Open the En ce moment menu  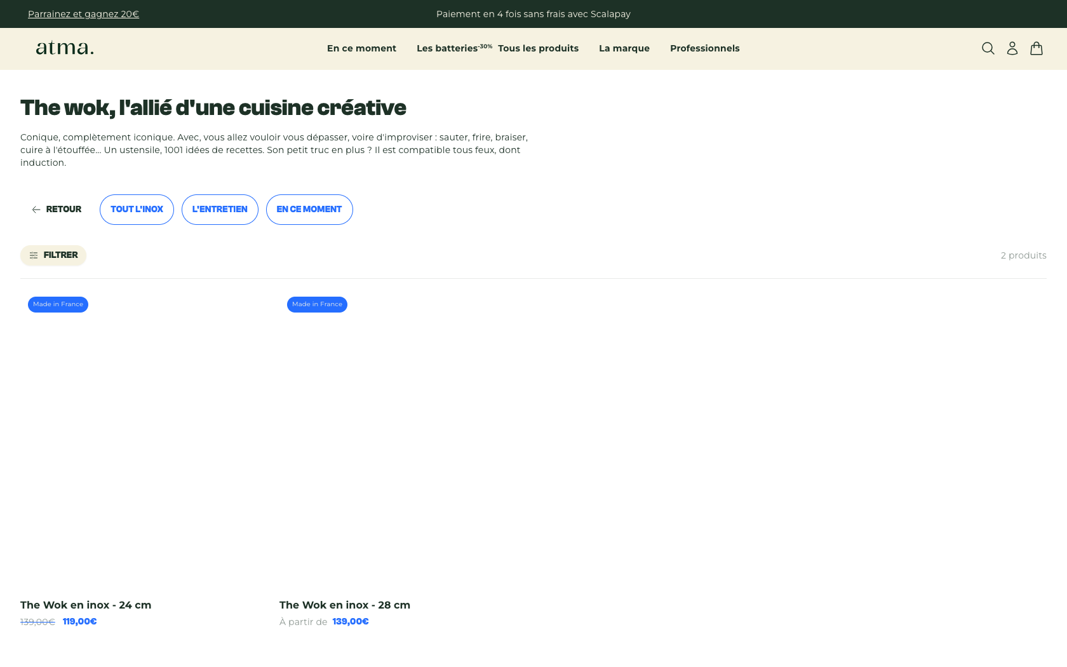(x=361, y=48)
